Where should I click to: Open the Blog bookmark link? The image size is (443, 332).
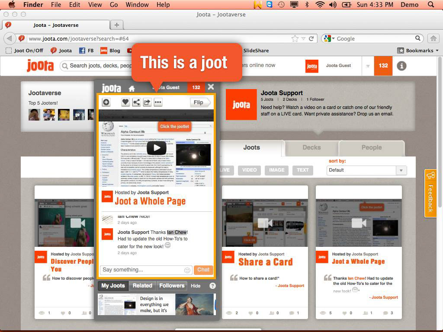(x=110, y=51)
